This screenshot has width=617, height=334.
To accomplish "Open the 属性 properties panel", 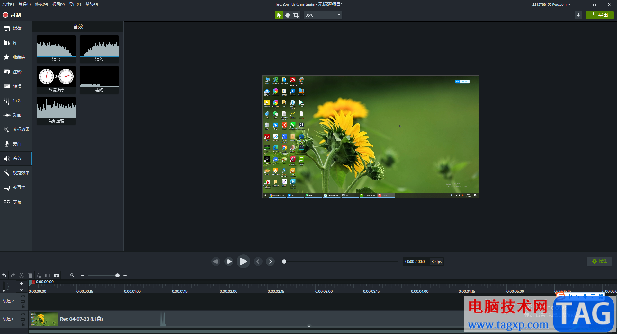I will 599,261.
